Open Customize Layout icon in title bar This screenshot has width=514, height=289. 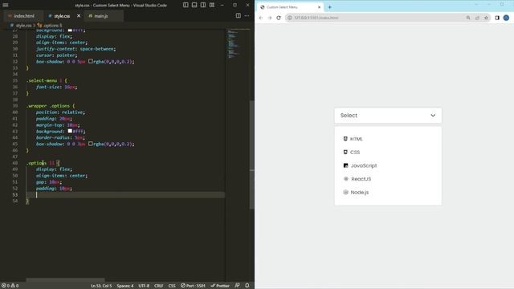212,5
